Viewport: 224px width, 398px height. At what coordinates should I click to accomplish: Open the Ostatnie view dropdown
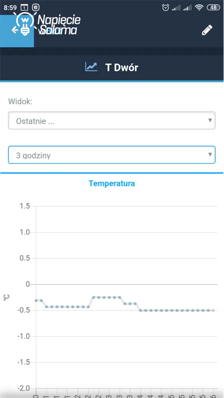(112, 121)
